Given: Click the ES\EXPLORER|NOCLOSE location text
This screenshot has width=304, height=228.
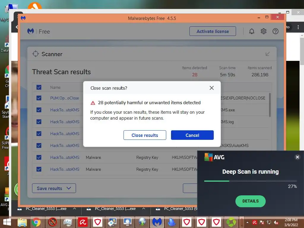Looking at the screenshot, I should (243, 98).
